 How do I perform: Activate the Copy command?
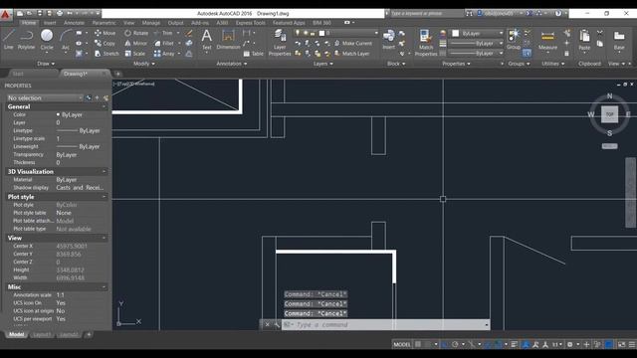[105, 43]
